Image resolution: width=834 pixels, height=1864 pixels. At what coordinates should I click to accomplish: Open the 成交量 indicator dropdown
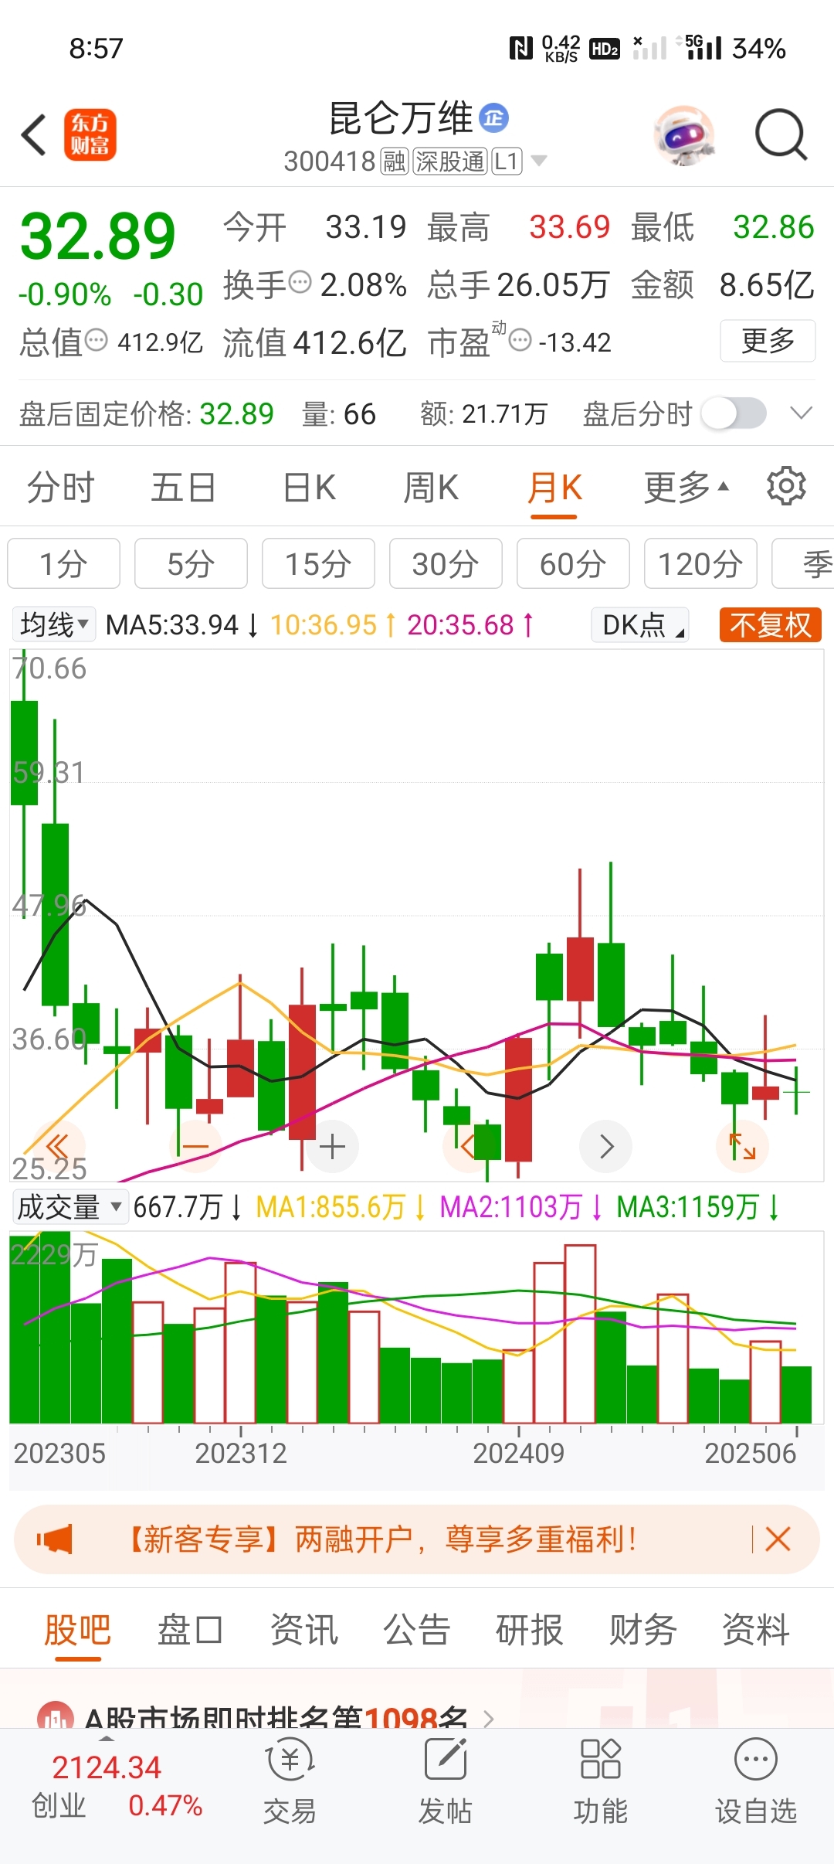[69, 1206]
